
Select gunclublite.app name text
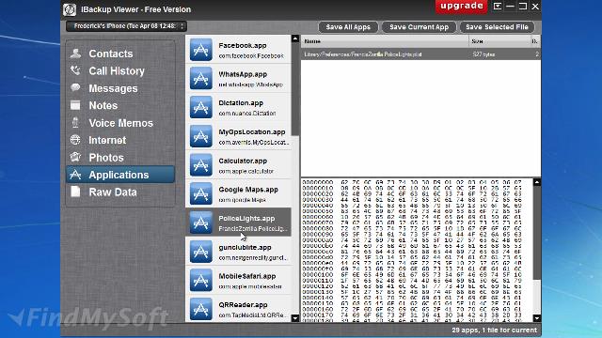point(245,247)
